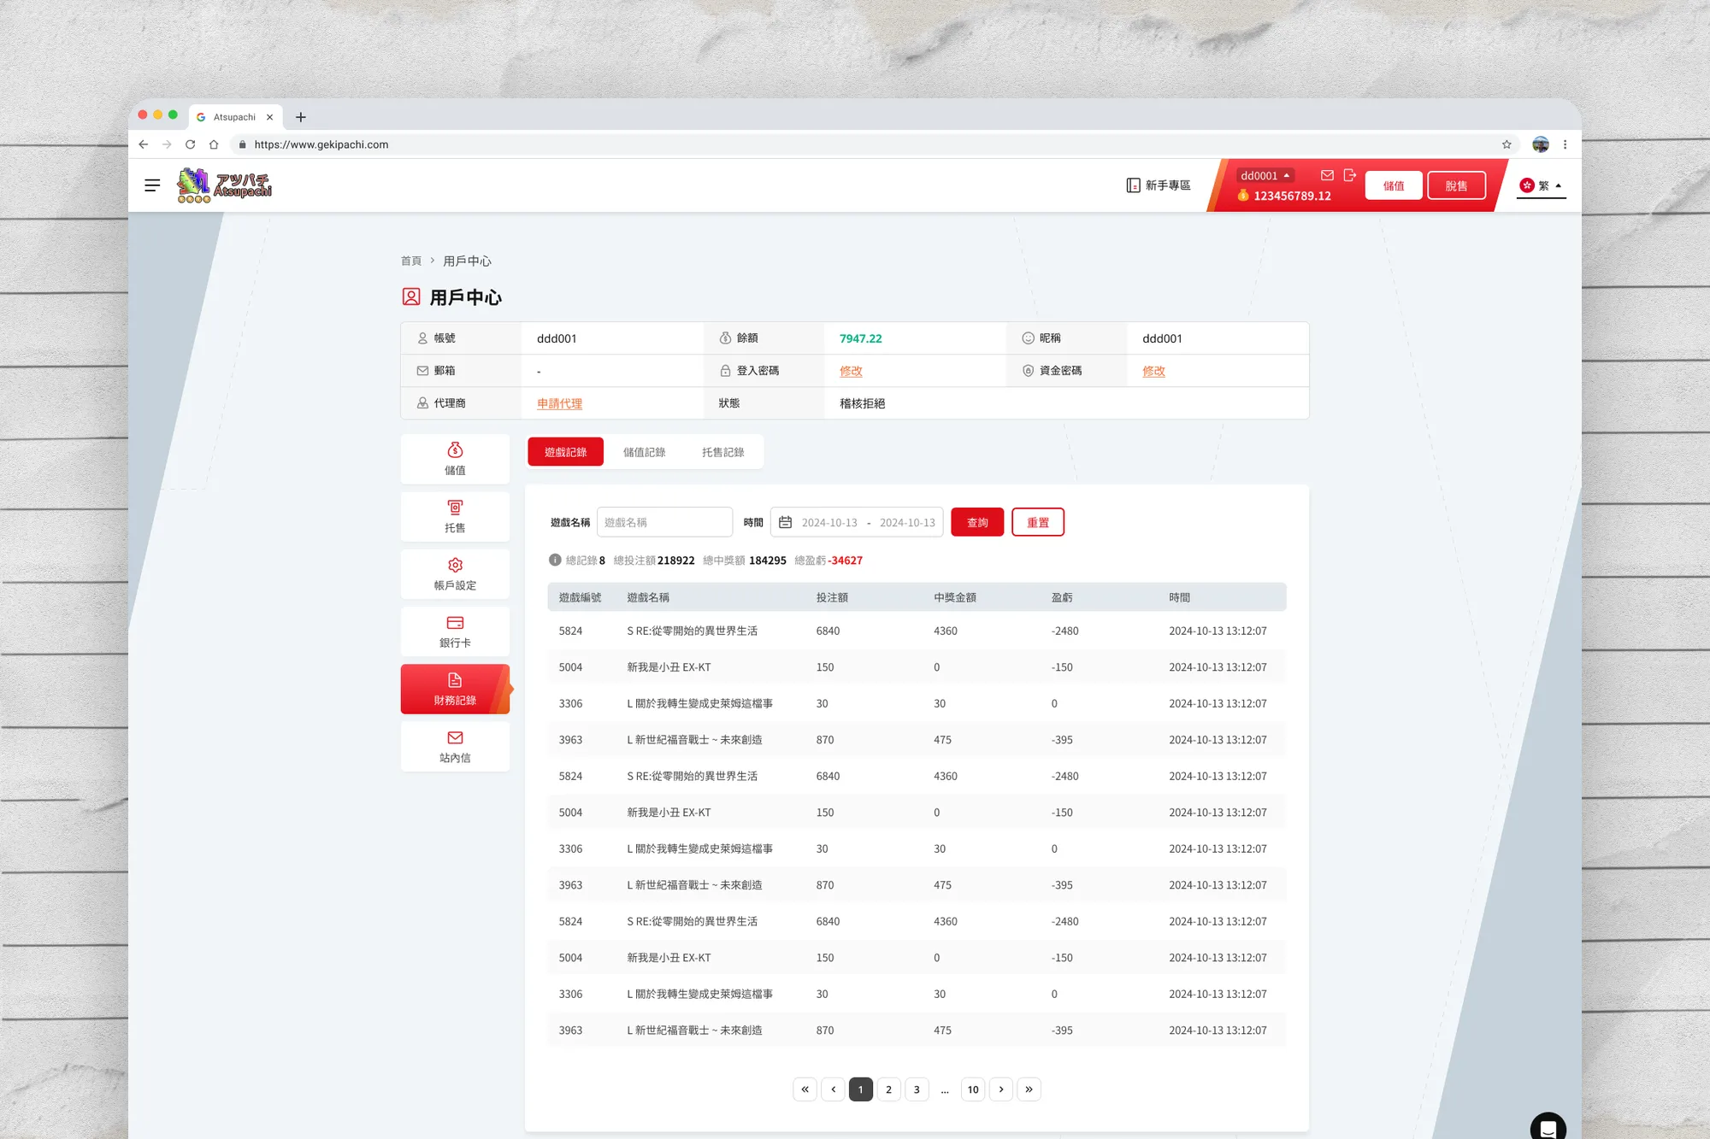
Task: Click the header logout icon
Action: click(x=1350, y=175)
